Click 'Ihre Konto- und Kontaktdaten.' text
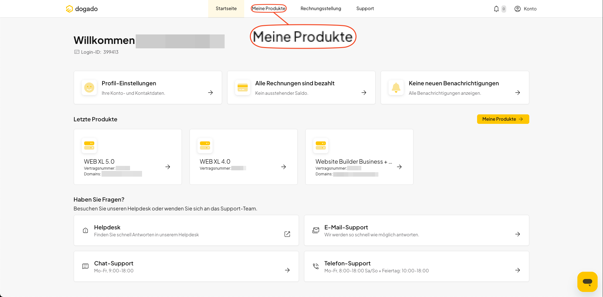 pos(133,93)
